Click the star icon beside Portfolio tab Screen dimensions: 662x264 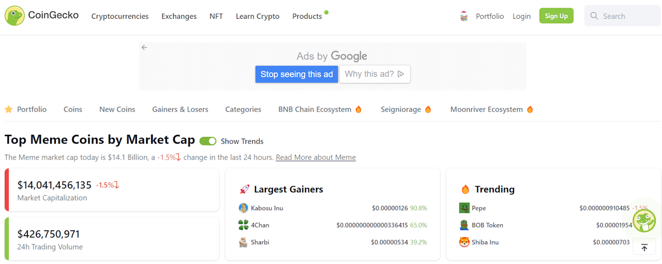[x=8, y=109]
